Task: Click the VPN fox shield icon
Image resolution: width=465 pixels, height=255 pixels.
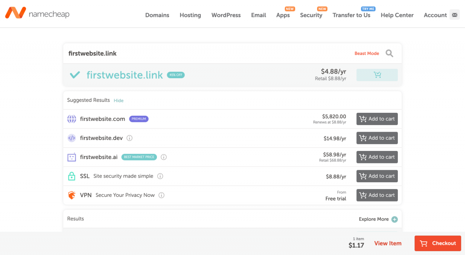Action: [72, 195]
